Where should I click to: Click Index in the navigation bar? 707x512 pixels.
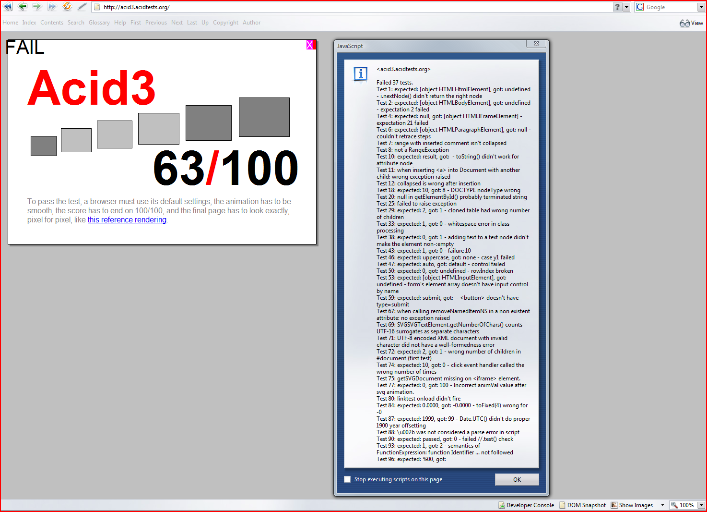(29, 23)
